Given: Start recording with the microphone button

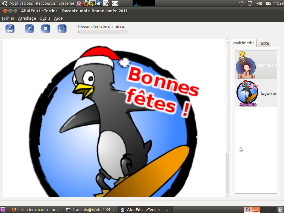Looking at the screenshot, I should (x=29, y=29).
